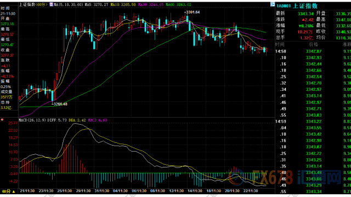Screen dimensions: 351x197
Task: Select the latest price 3343.34 in header
Action: tap(305, 14)
